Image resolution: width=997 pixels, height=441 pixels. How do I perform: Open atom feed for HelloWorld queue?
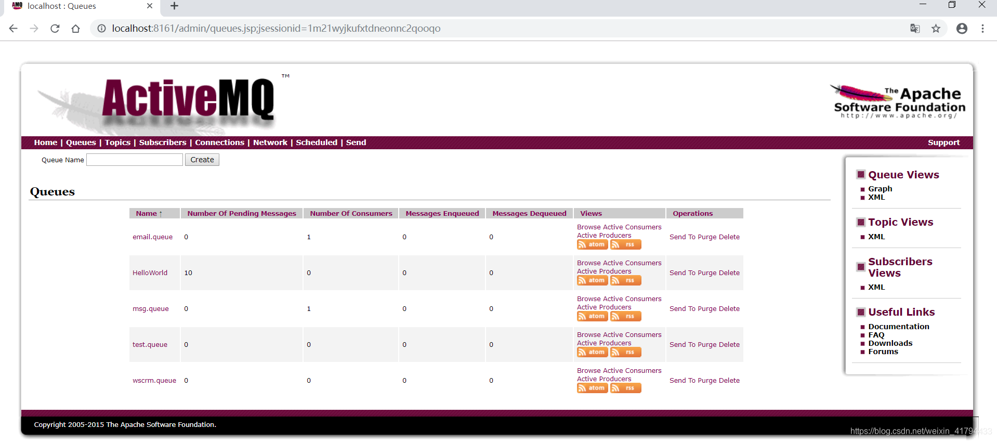click(x=592, y=280)
